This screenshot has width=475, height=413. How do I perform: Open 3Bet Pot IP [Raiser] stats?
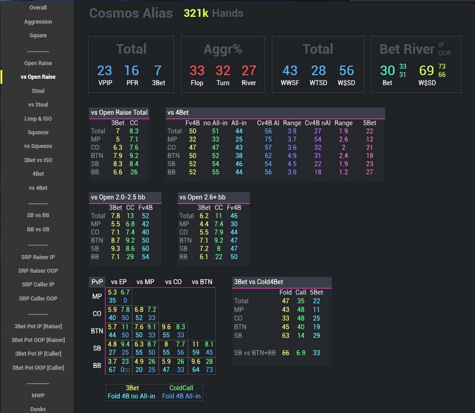coord(38,326)
